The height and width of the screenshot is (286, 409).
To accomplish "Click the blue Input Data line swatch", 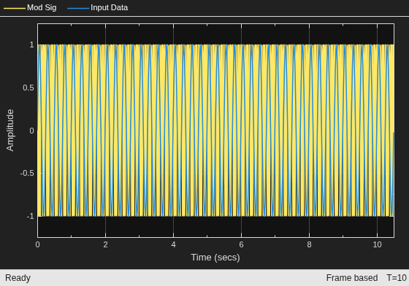I will 78,8.
